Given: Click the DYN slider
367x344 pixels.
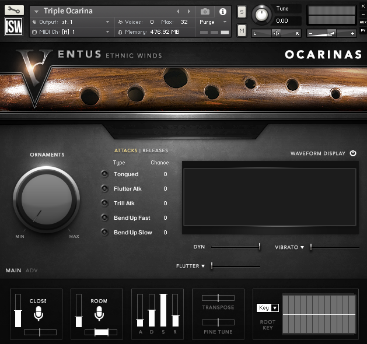Looking at the screenshot, I should click(x=236, y=247).
